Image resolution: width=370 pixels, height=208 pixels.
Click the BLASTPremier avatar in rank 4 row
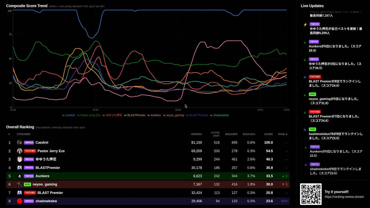coord(19,168)
